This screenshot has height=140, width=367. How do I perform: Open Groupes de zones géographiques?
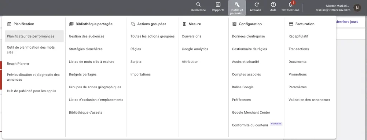pyautogui.click(x=95, y=87)
